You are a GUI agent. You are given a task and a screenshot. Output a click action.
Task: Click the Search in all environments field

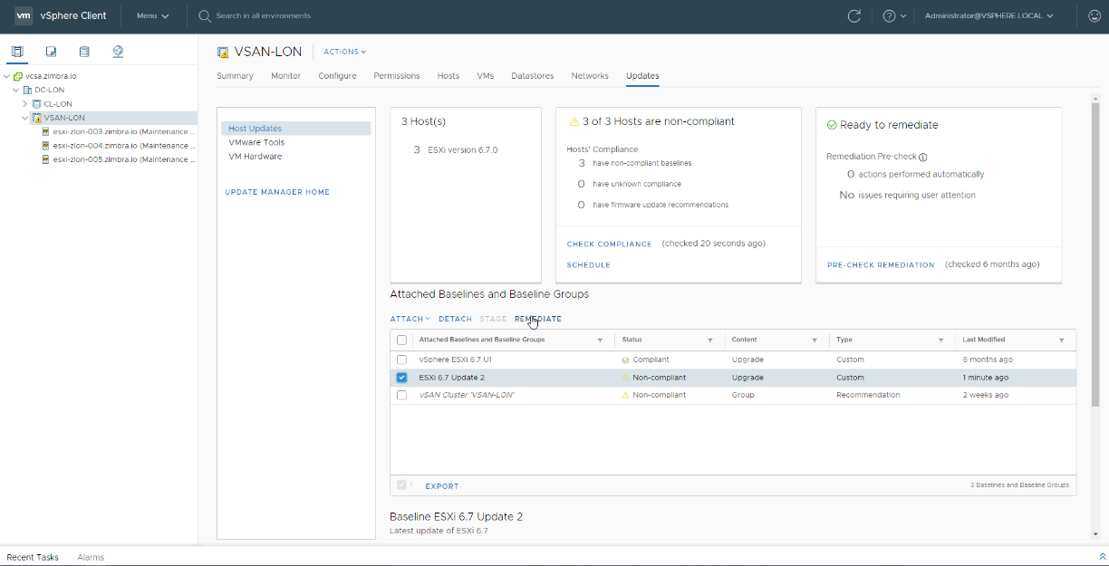tap(264, 15)
